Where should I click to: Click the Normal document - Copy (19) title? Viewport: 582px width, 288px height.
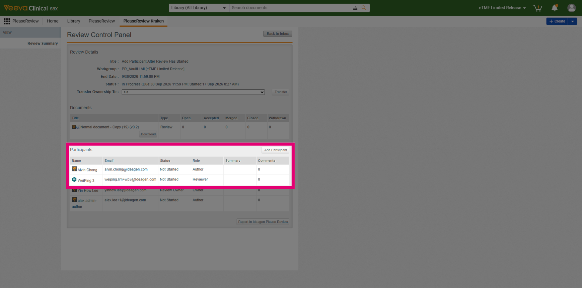pyautogui.click(x=109, y=127)
